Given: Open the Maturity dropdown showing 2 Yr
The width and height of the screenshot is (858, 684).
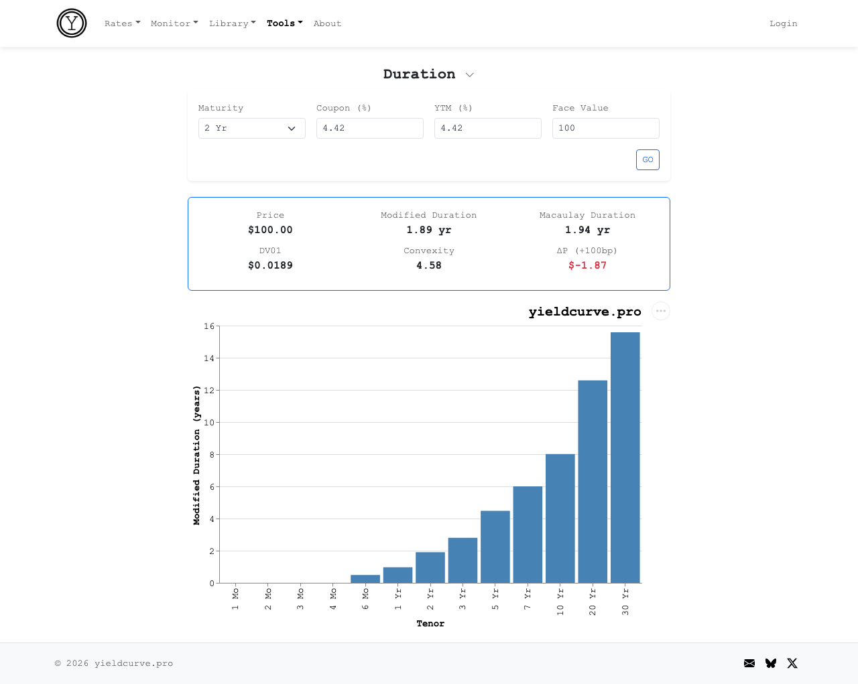Looking at the screenshot, I should pyautogui.click(x=251, y=128).
